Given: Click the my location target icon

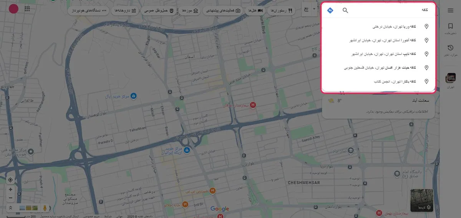Looking at the screenshot, I should 10,180.
